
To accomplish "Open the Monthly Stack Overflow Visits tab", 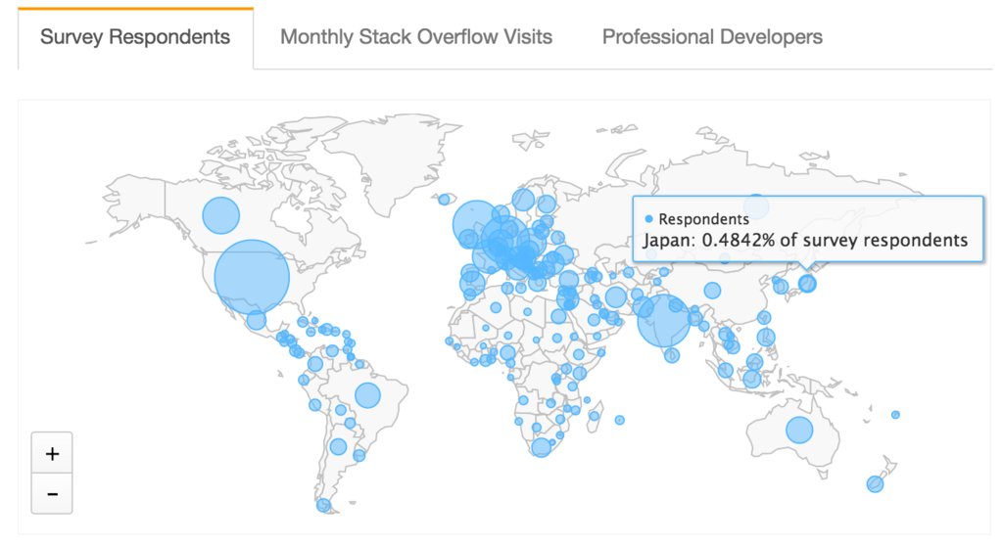I will click(416, 37).
